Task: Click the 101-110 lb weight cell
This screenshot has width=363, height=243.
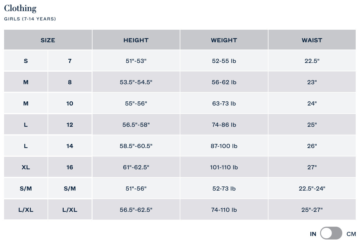Action: coord(224,167)
